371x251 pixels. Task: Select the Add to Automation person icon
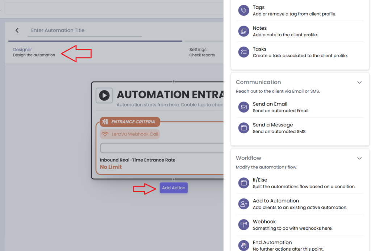tap(244, 204)
